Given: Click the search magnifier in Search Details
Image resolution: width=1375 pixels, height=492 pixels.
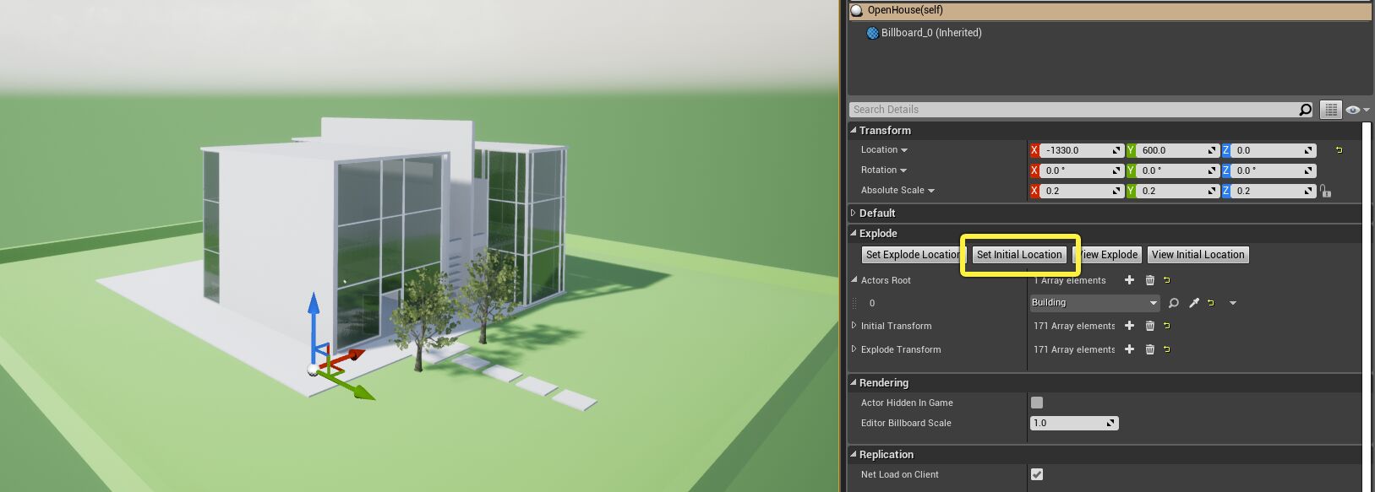Looking at the screenshot, I should click(1305, 110).
